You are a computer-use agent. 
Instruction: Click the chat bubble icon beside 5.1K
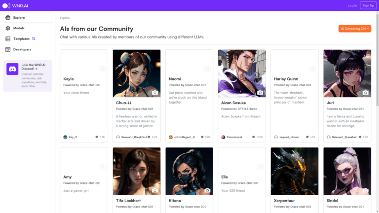point(97,137)
